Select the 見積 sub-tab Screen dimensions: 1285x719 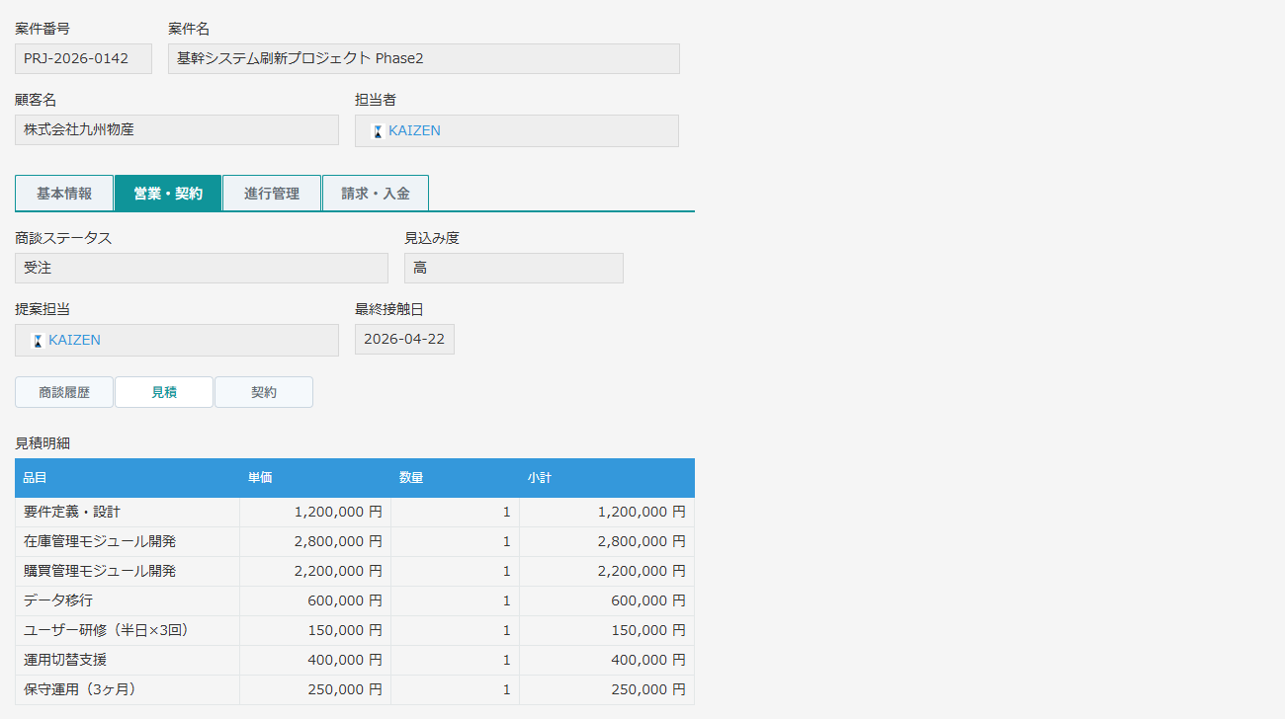click(x=164, y=392)
